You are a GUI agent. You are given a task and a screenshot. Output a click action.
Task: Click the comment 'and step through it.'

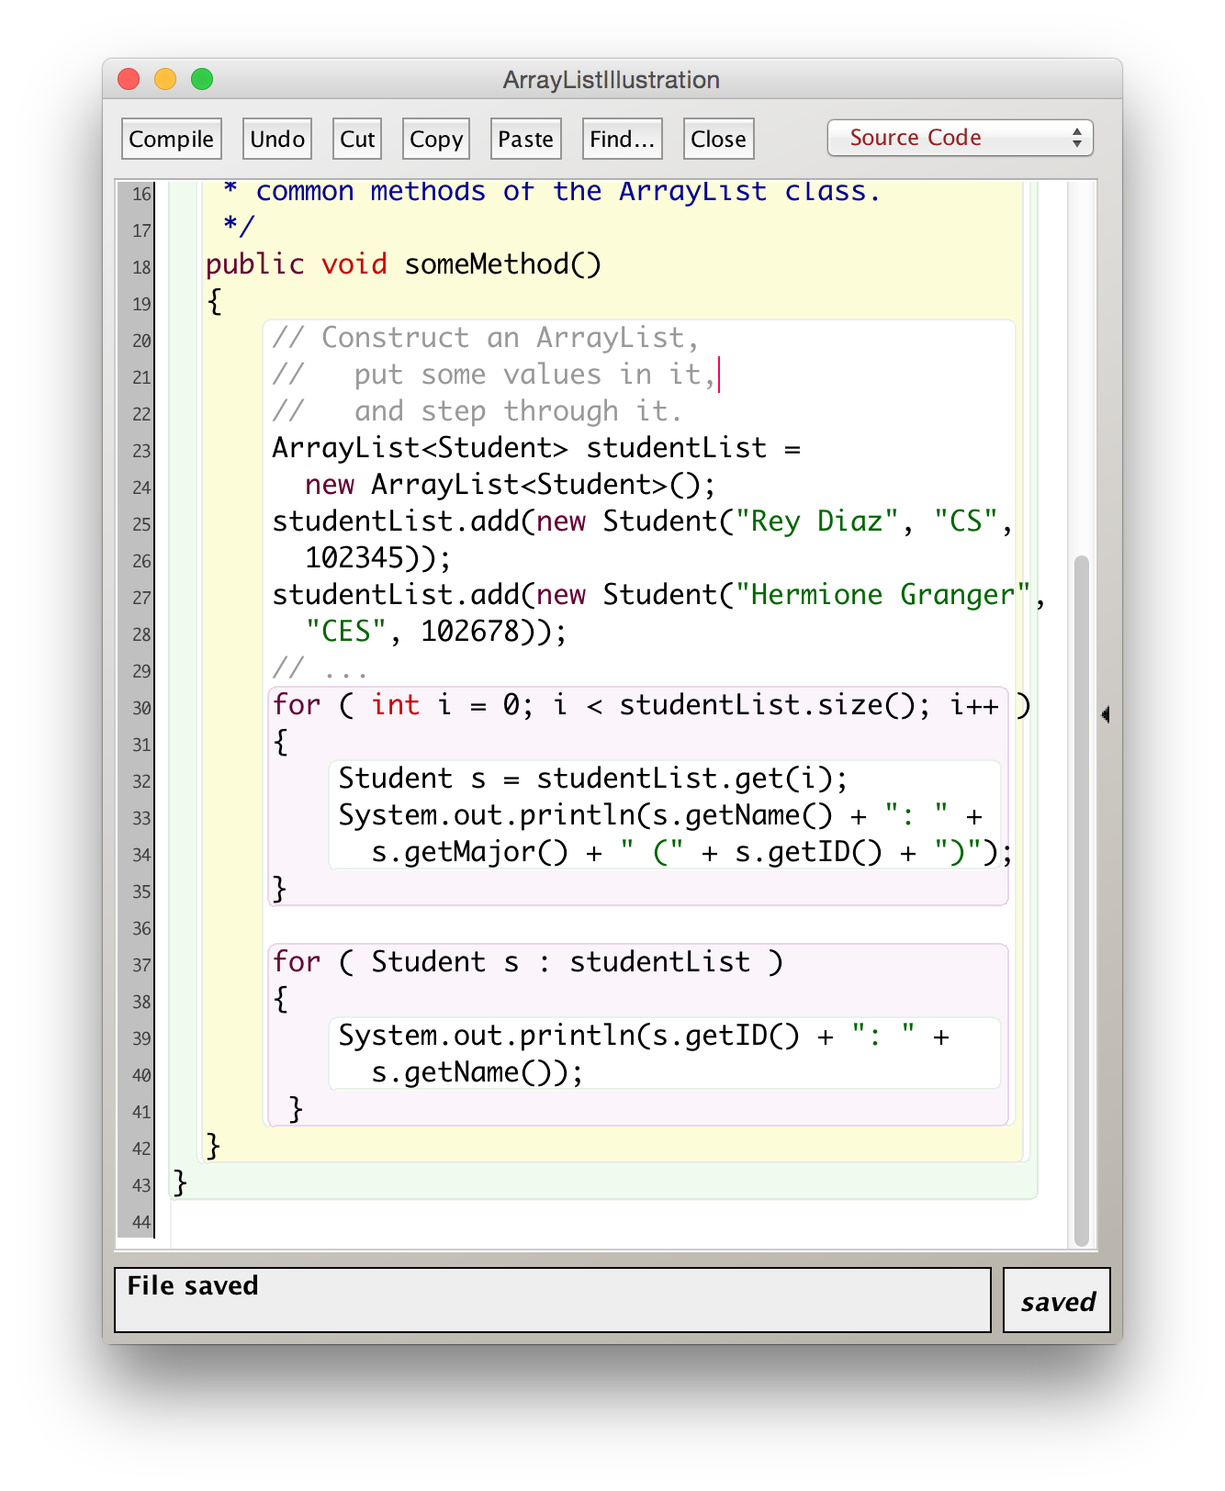[518, 411]
